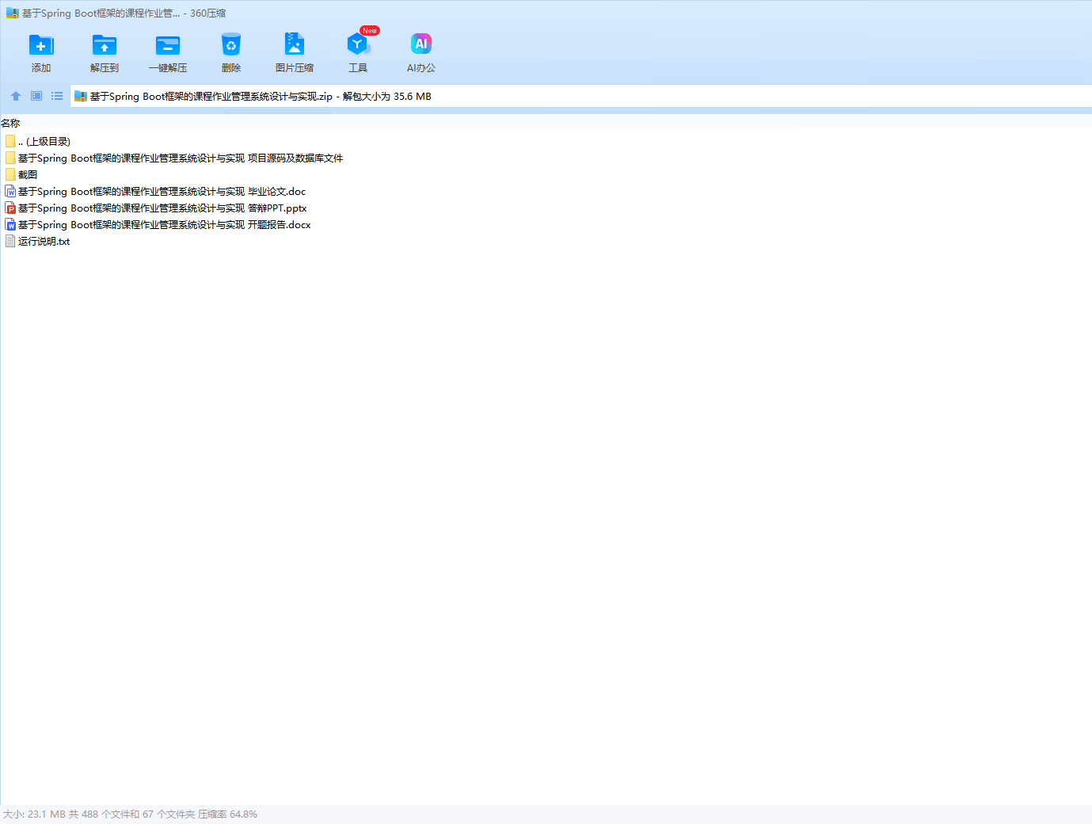This screenshot has height=824, width=1092.
Task: Click the 添加 (Add) toolbar icon
Action: coord(41,44)
